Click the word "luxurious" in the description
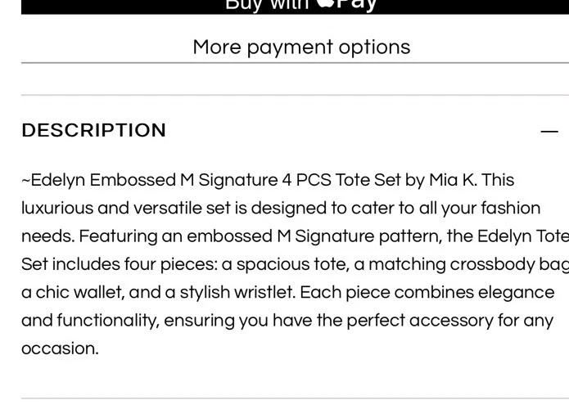The image size is (569, 409). click(58, 208)
